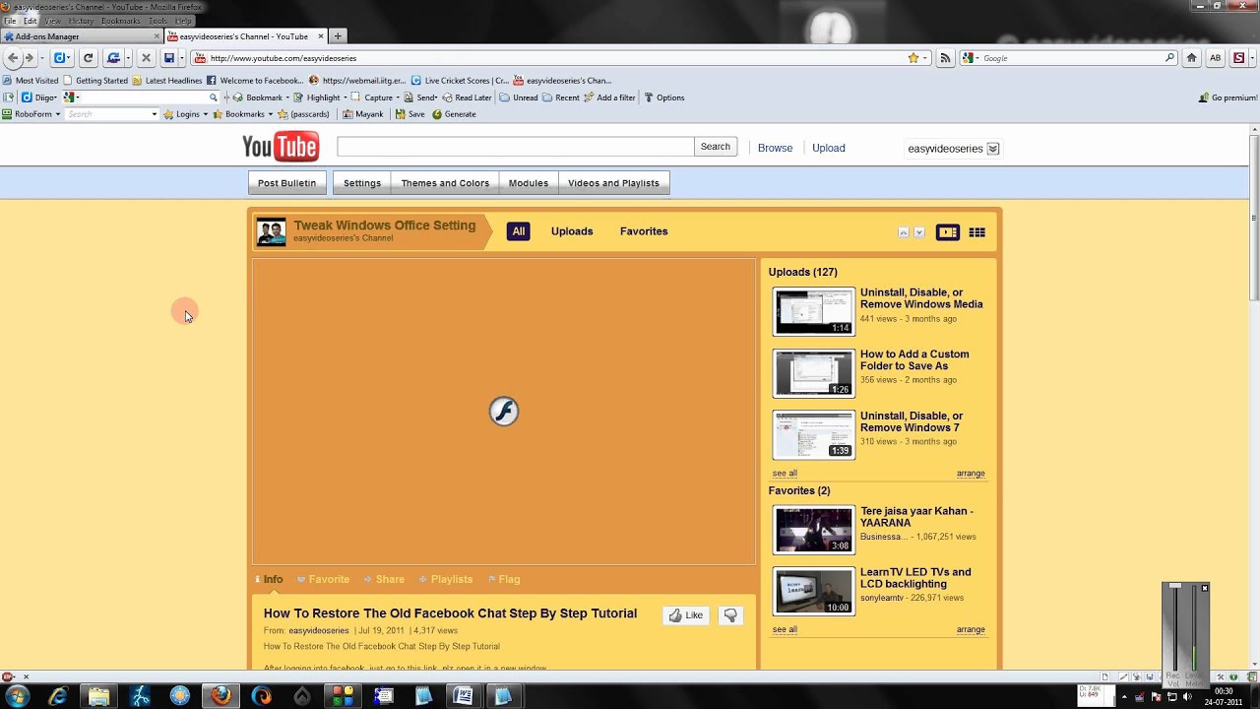Click the Like button

tap(686, 615)
